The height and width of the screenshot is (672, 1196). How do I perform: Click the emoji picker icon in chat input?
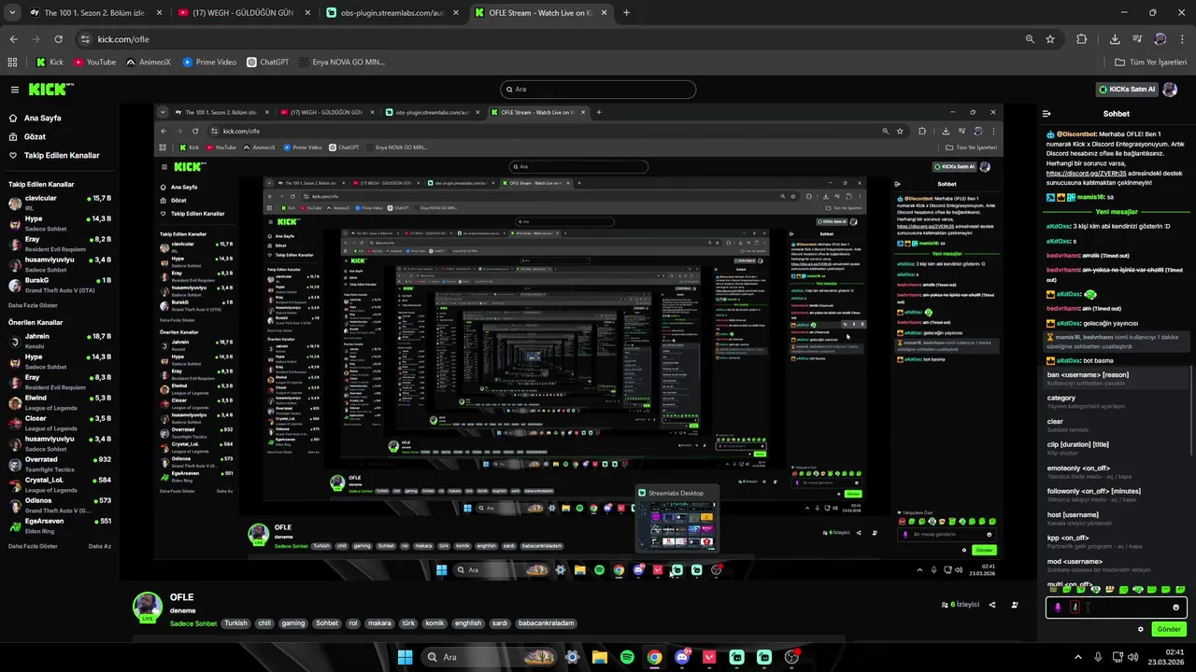[x=1176, y=608]
